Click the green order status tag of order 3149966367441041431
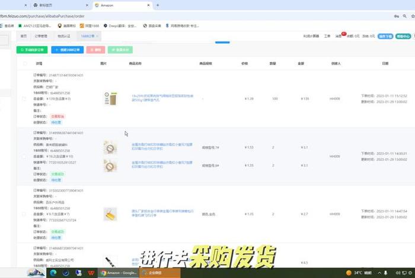Screen dimensions: 415x278 click(x=58, y=174)
